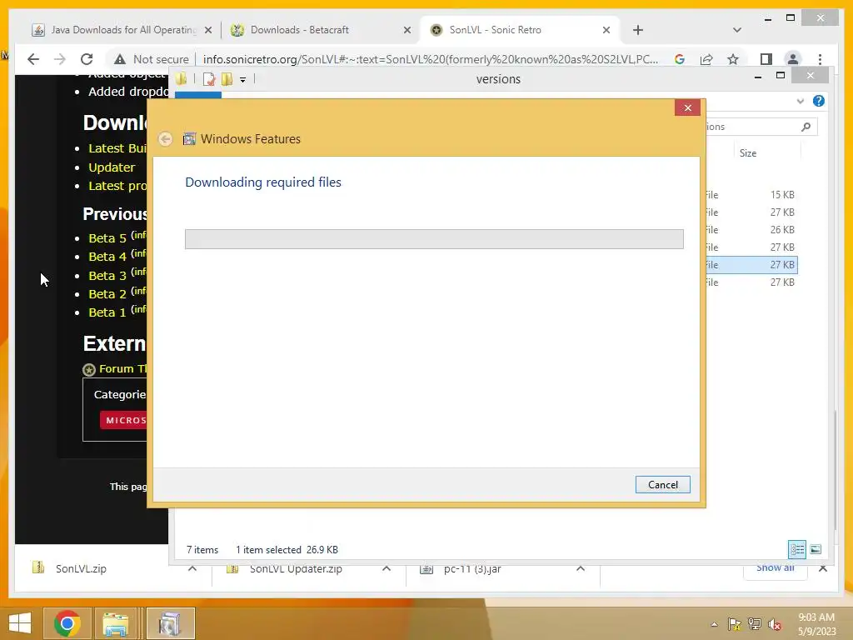853x640 pixels.
Task: Sort files by Size column
Action: click(x=748, y=153)
